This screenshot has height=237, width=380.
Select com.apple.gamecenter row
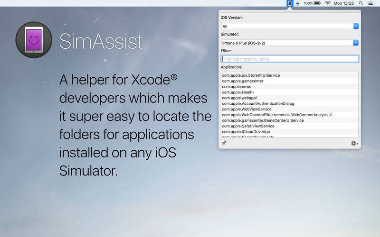(290, 81)
